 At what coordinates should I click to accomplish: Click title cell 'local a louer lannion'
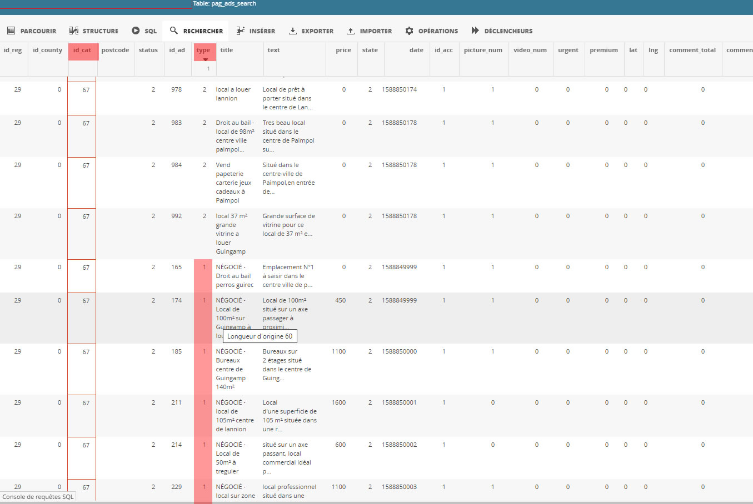point(233,94)
